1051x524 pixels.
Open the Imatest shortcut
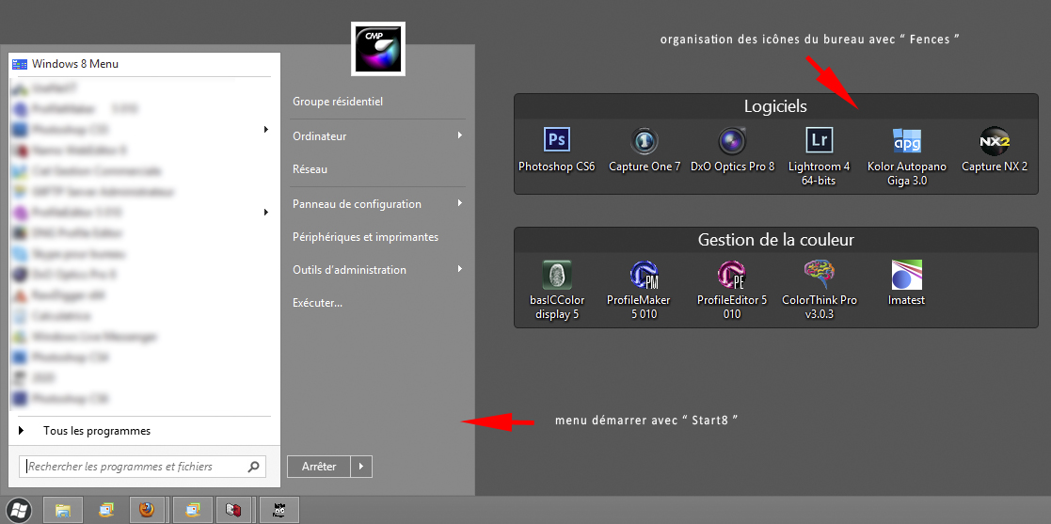(906, 283)
